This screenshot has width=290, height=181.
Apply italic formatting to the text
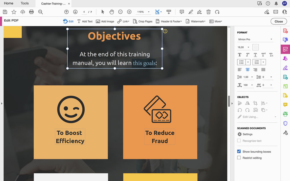(x=247, y=55)
